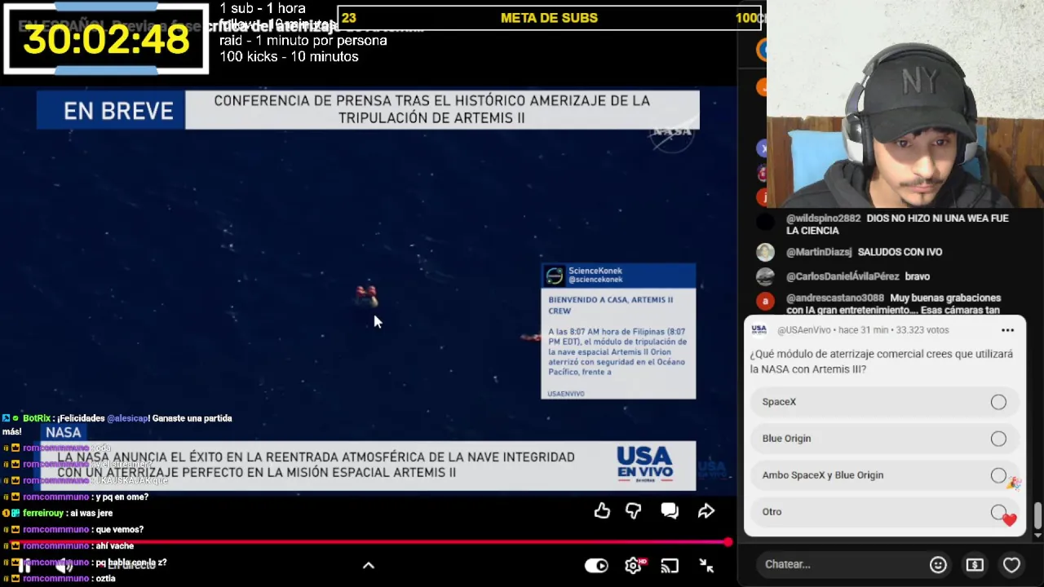Click the cast to screen icon
The height and width of the screenshot is (587, 1044).
(670, 566)
